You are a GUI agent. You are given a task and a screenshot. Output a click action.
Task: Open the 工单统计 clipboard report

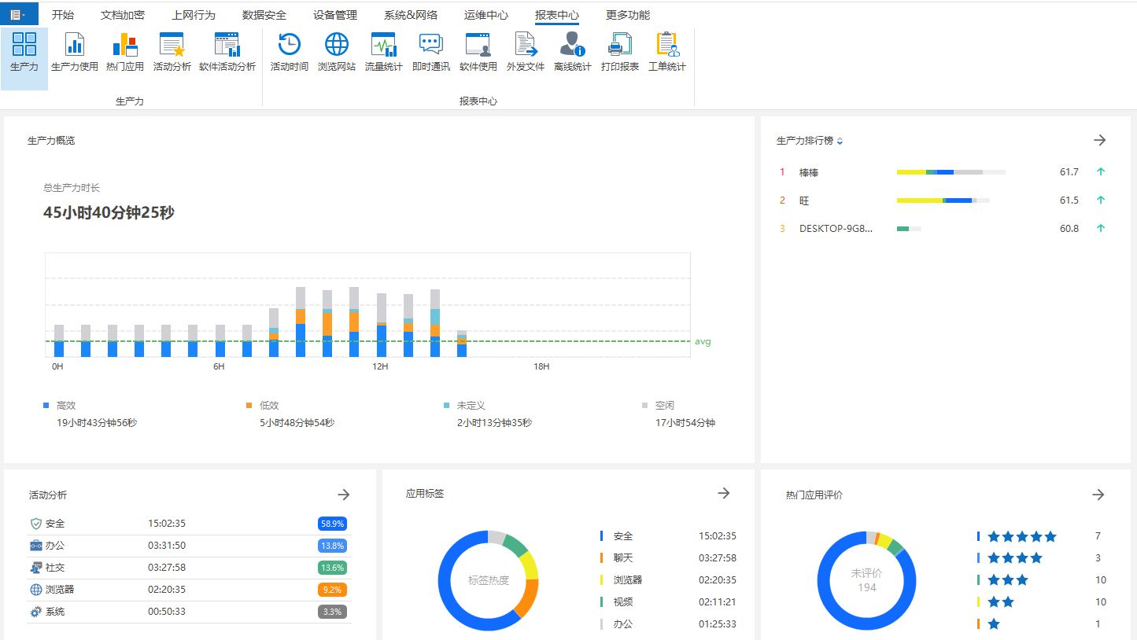pyautogui.click(x=667, y=53)
